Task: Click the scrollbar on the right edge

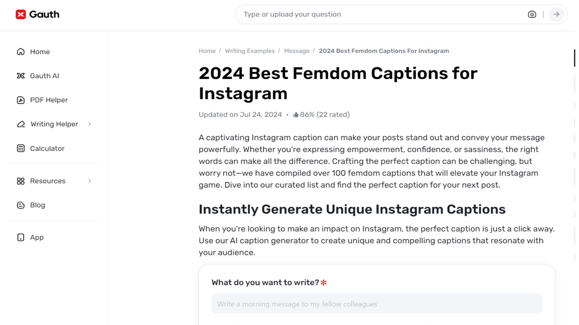Action: click(x=574, y=58)
